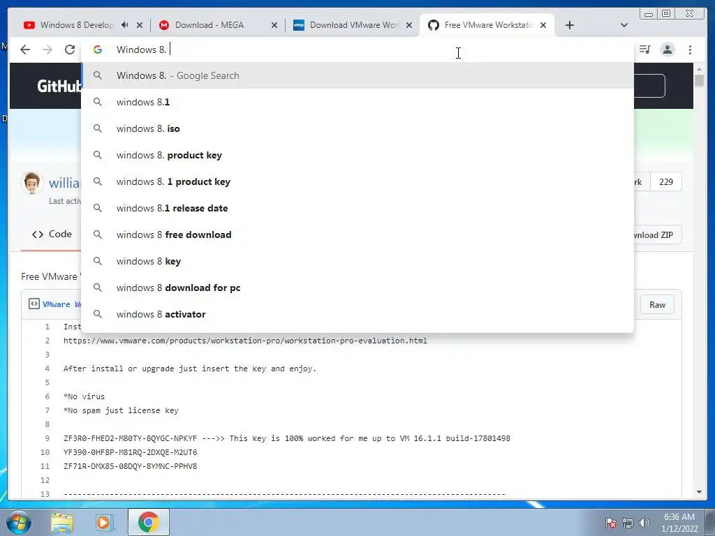
Task: Pick the 'windows 8. product key' suggestion
Action: tap(357, 155)
